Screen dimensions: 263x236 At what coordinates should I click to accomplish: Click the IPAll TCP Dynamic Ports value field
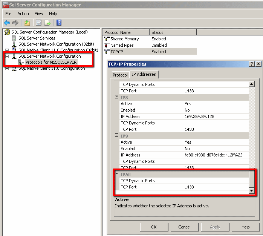coord(216,181)
